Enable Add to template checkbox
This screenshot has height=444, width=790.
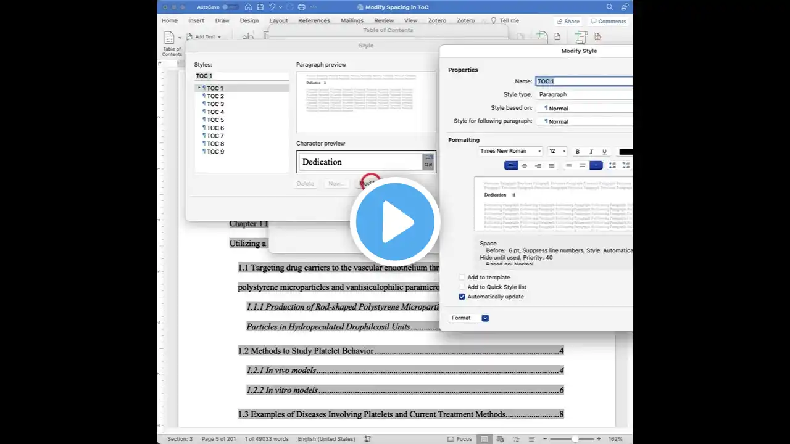[x=462, y=277]
